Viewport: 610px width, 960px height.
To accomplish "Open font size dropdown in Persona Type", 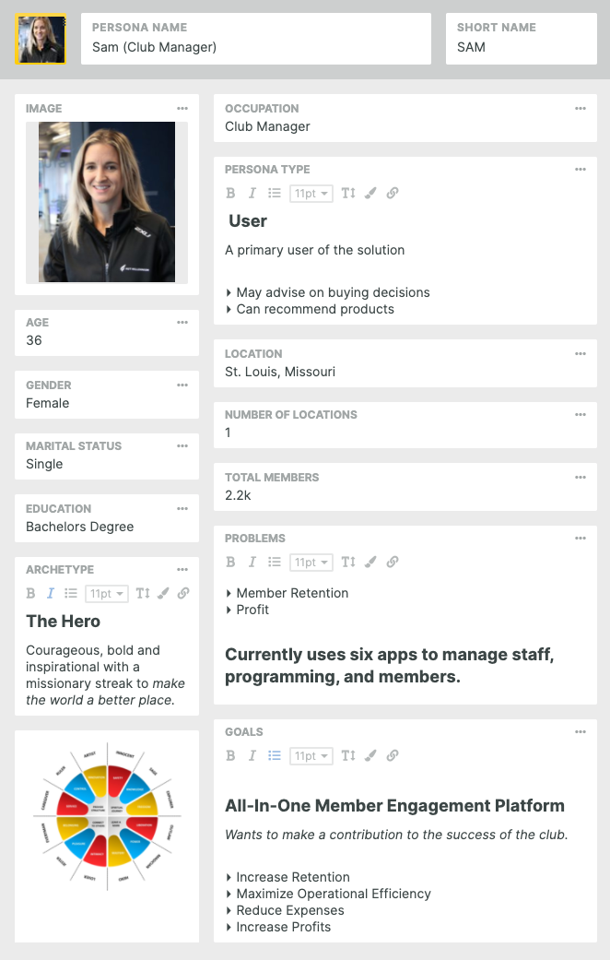I will point(311,194).
